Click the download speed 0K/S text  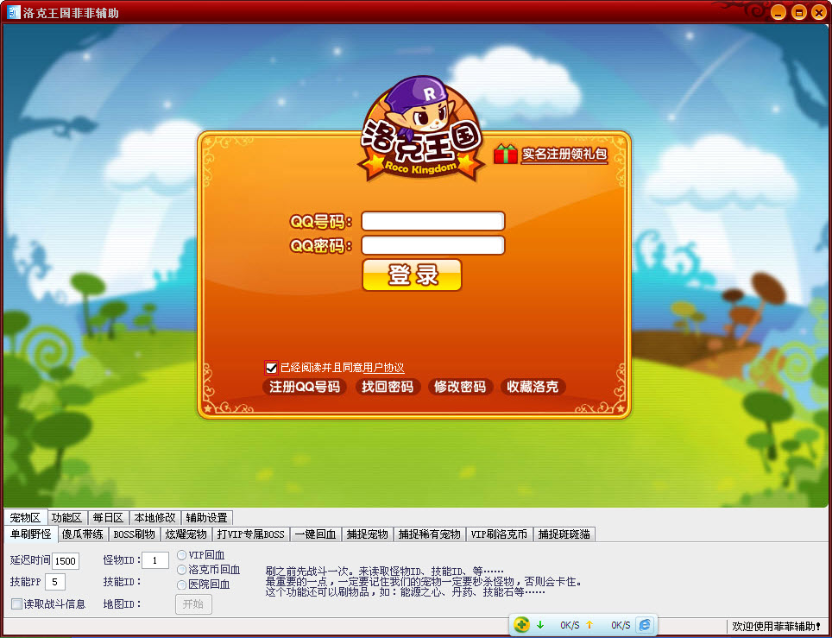point(570,625)
